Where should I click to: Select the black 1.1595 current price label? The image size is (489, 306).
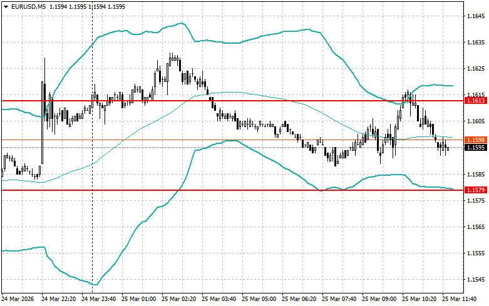click(x=476, y=148)
